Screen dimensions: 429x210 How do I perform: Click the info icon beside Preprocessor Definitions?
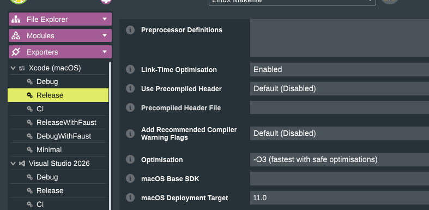pos(130,30)
